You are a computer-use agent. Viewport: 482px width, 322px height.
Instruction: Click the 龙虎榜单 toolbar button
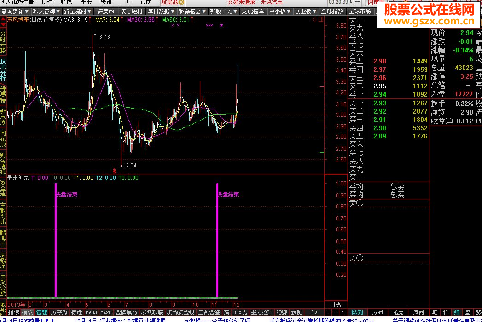pyautogui.click(x=253, y=11)
